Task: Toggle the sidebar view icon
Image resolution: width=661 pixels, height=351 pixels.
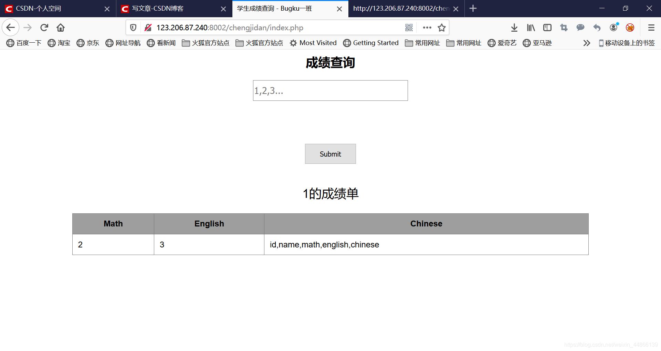Action: point(547,28)
